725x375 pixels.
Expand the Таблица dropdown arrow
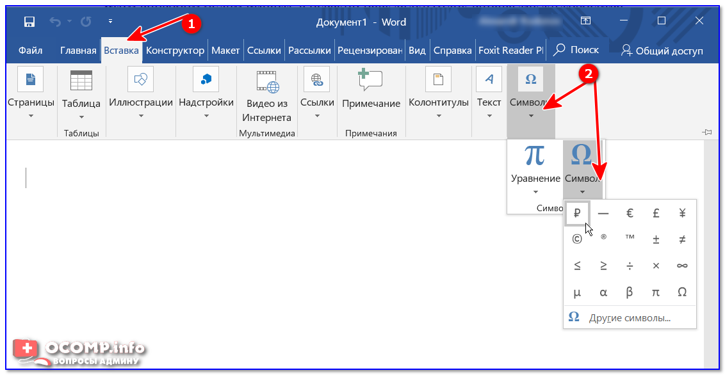(x=81, y=117)
